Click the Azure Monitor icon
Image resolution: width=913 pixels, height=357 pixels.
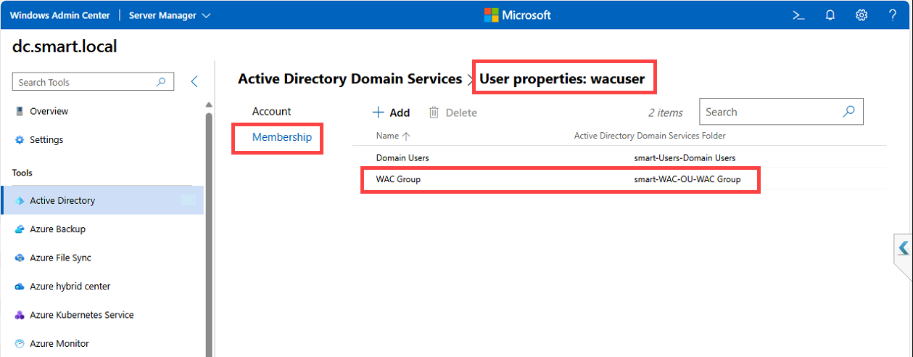pos(20,344)
